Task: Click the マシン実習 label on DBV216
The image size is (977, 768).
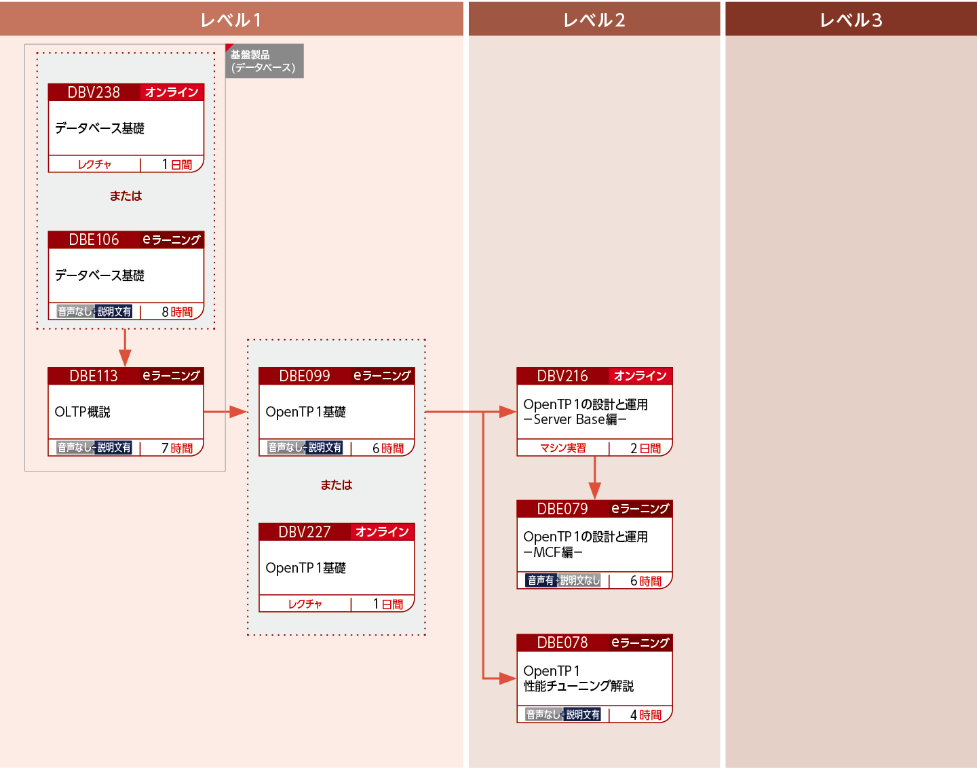Action: 562,448
